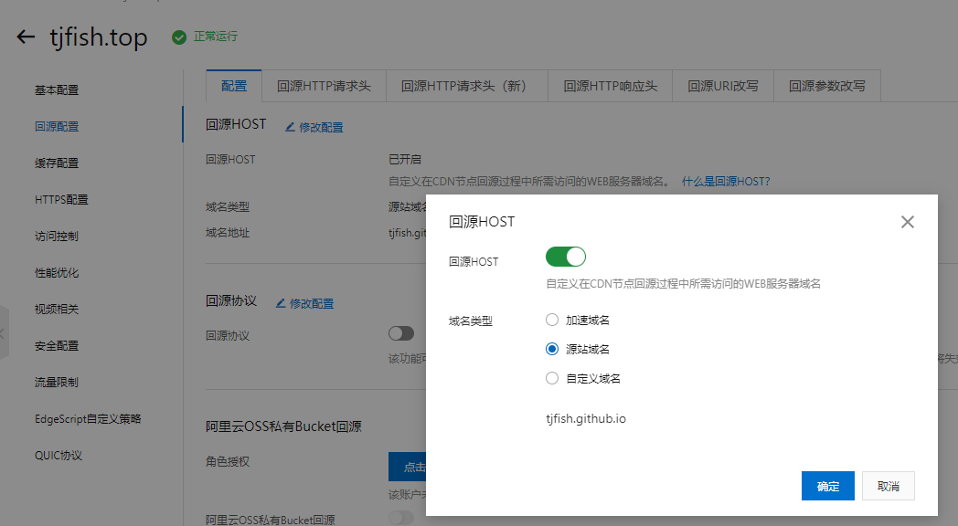The width and height of the screenshot is (958, 526).
Task: Click the 确定 button
Action: 827,486
